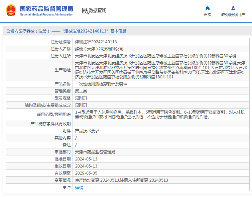Click the 产品技术要求 attachment value
Viewport: 252px width, 197px height.
87,131
